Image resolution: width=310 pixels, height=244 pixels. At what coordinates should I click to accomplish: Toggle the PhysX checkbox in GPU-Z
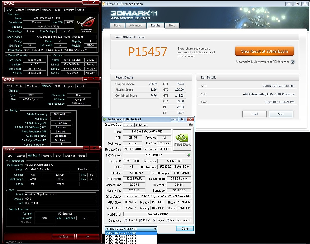[154, 220]
